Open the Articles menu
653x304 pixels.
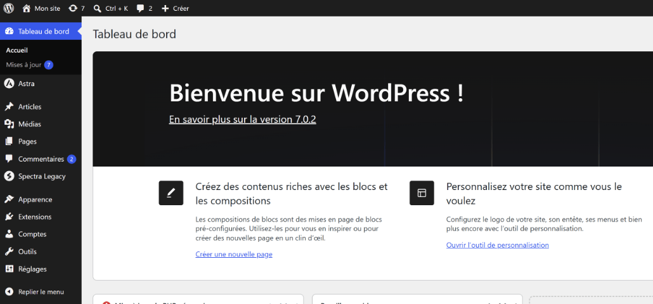(41, 107)
